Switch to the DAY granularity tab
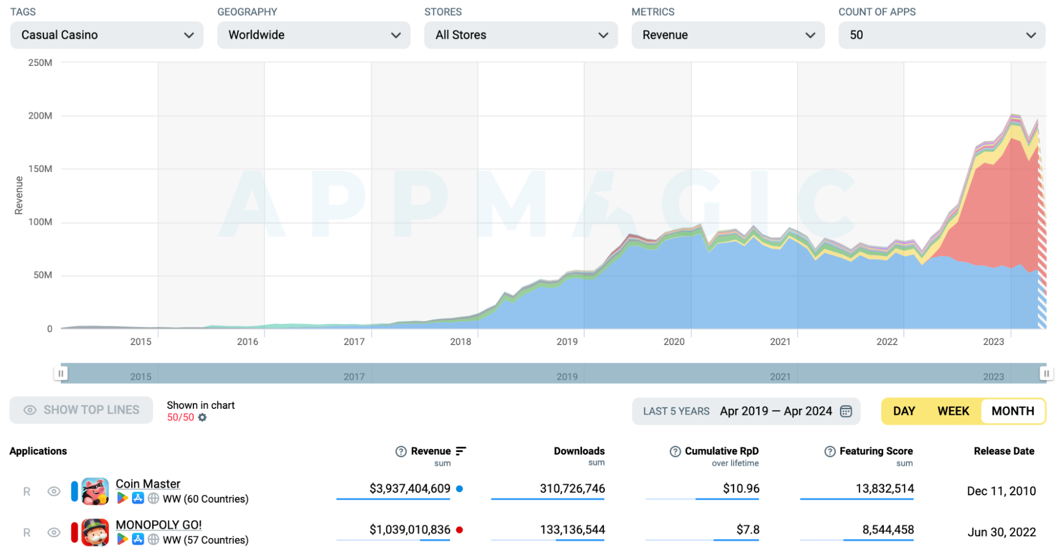1056x555 pixels. [x=904, y=411]
